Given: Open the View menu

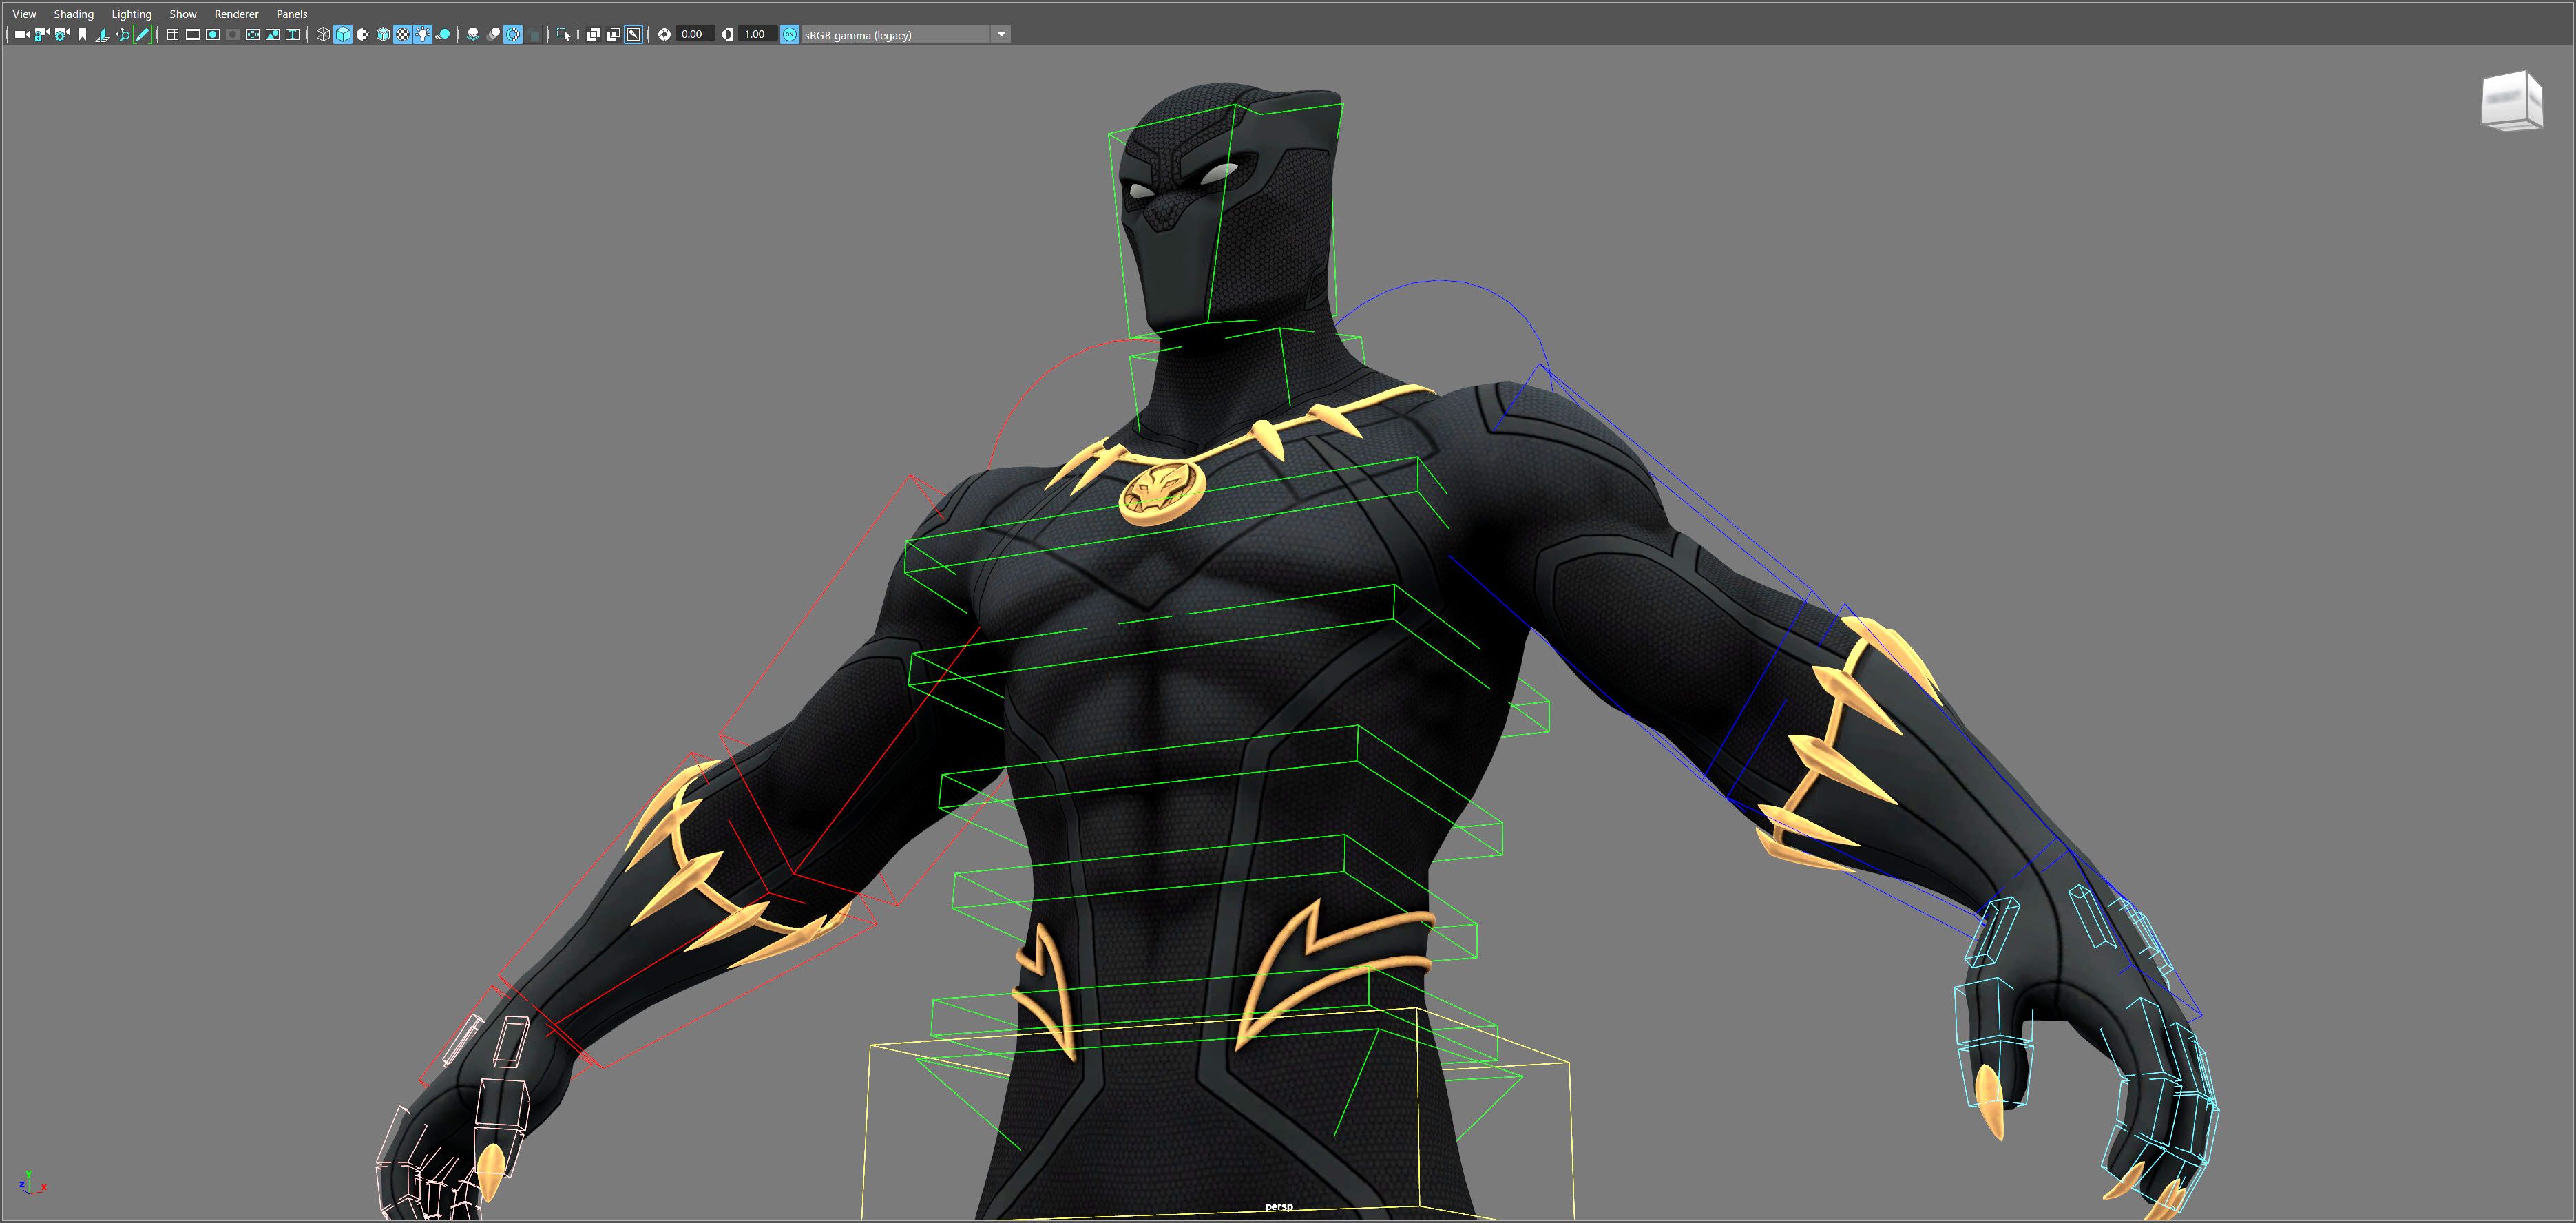Looking at the screenshot, I should click(x=24, y=14).
